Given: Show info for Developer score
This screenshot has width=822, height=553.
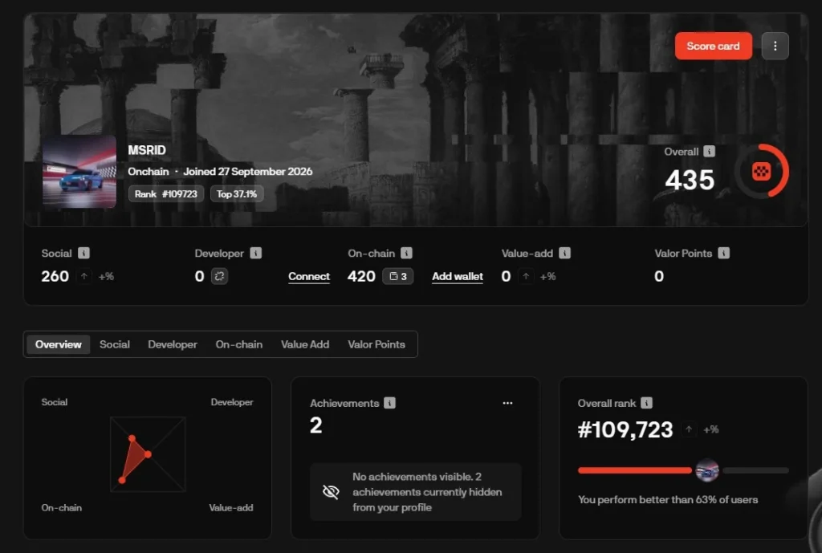Looking at the screenshot, I should (x=255, y=253).
